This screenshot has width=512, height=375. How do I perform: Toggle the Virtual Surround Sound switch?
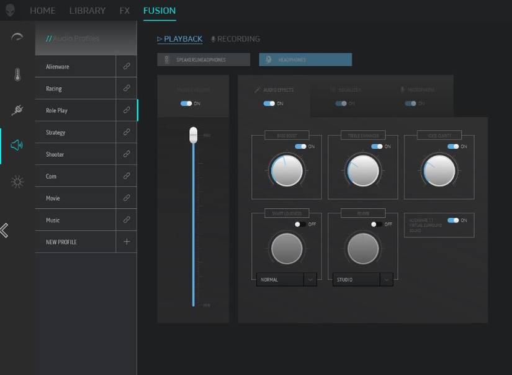pos(453,221)
